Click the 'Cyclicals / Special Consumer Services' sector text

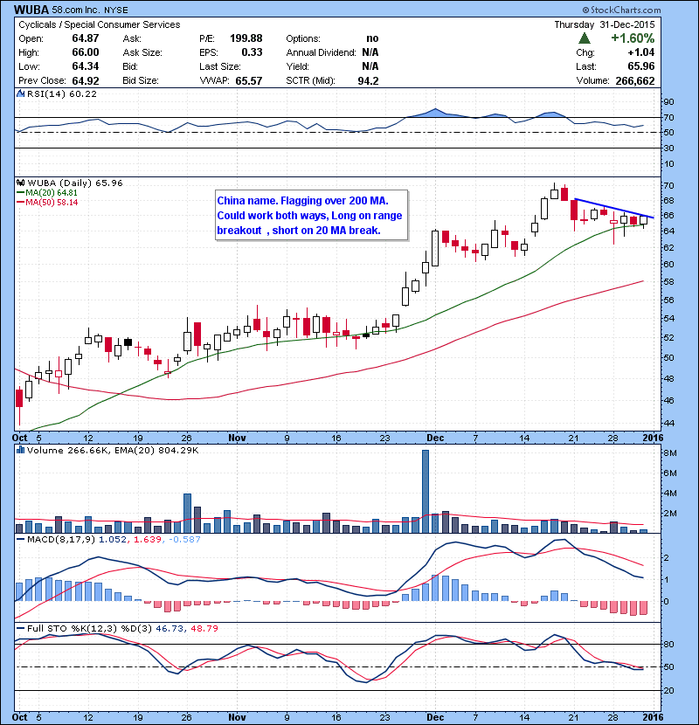(x=100, y=25)
